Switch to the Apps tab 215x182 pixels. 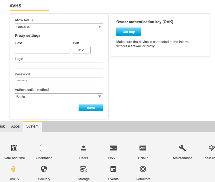point(15,126)
